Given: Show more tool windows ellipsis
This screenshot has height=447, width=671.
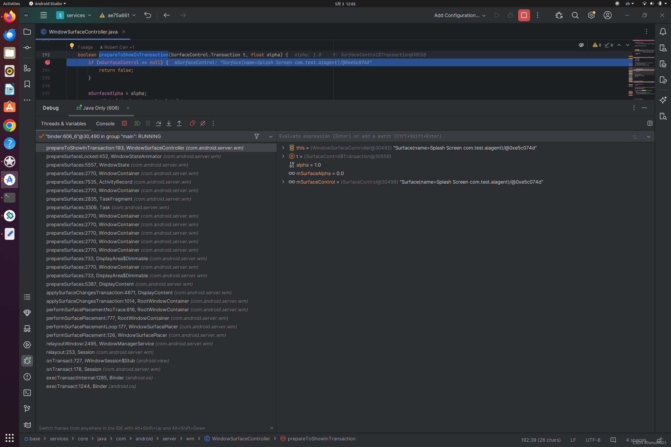Looking at the screenshot, I should click(x=27, y=100).
